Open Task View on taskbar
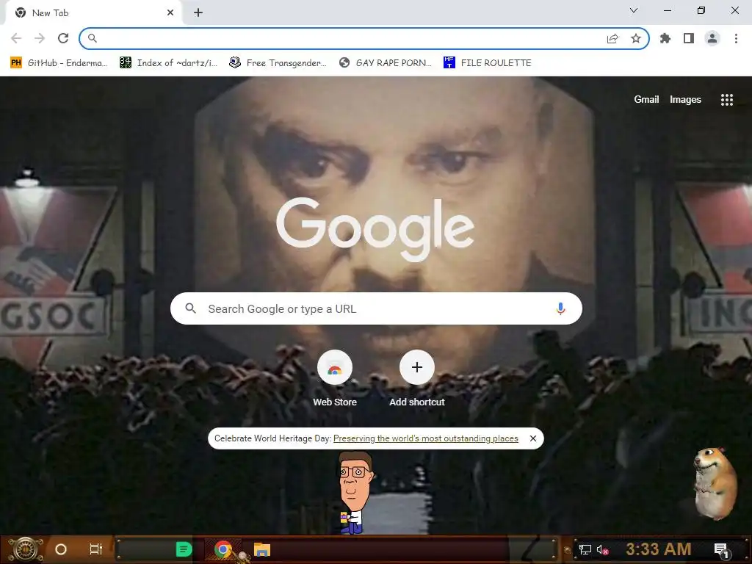The height and width of the screenshot is (564, 752). (96, 549)
